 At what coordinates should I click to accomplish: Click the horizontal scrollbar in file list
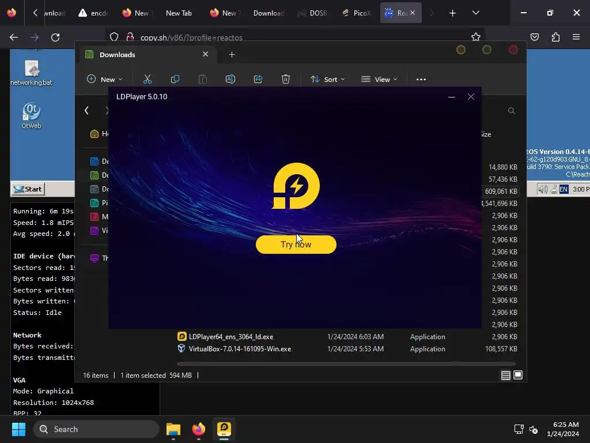[346, 363]
